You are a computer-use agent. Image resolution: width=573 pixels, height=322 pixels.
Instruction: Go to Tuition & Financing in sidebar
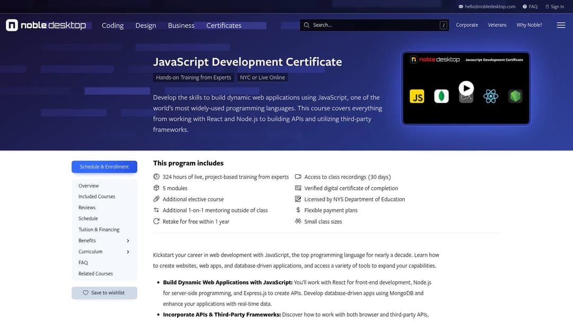pyautogui.click(x=99, y=229)
